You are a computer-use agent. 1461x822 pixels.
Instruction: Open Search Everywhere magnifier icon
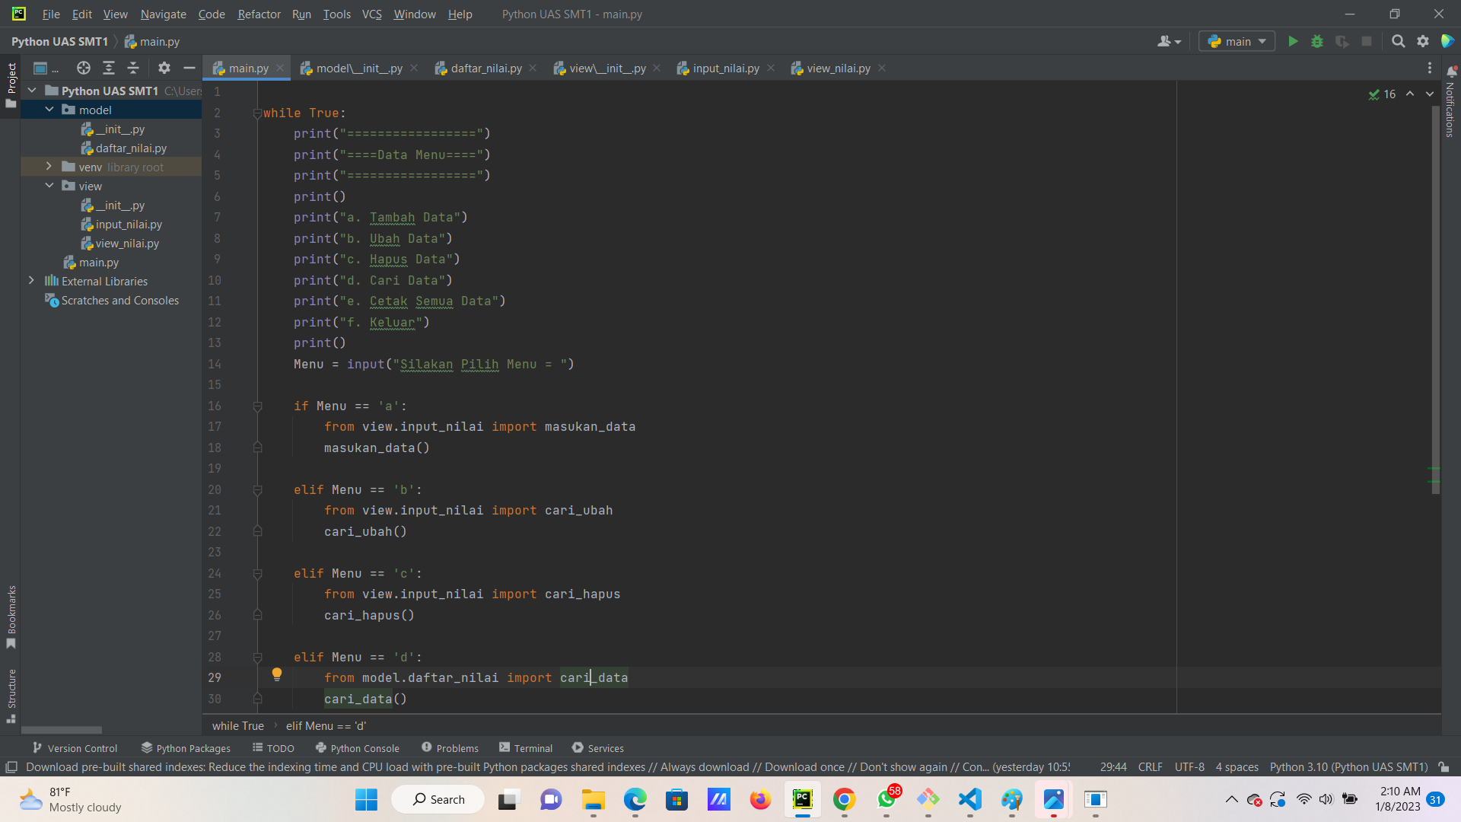pyautogui.click(x=1398, y=41)
